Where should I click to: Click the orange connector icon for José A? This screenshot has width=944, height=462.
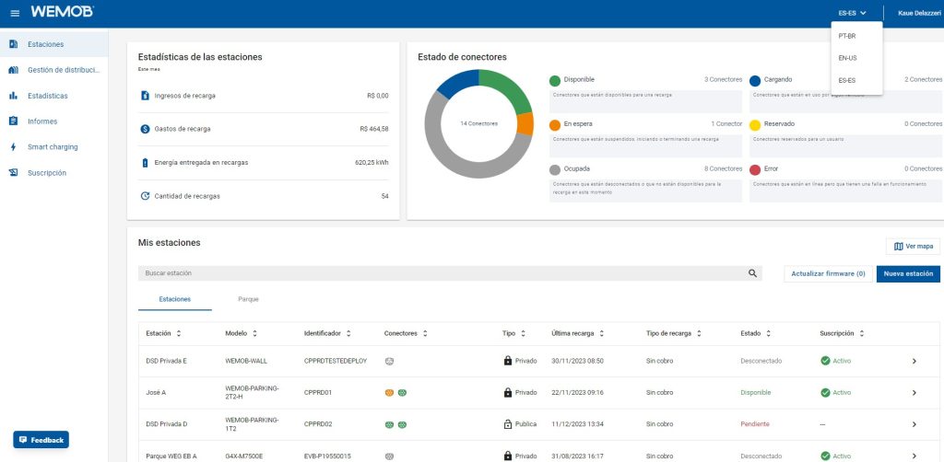pyautogui.click(x=389, y=393)
